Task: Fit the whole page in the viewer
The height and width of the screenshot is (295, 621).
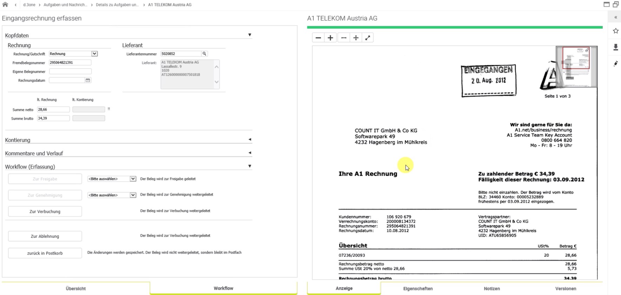Action: click(356, 38)
